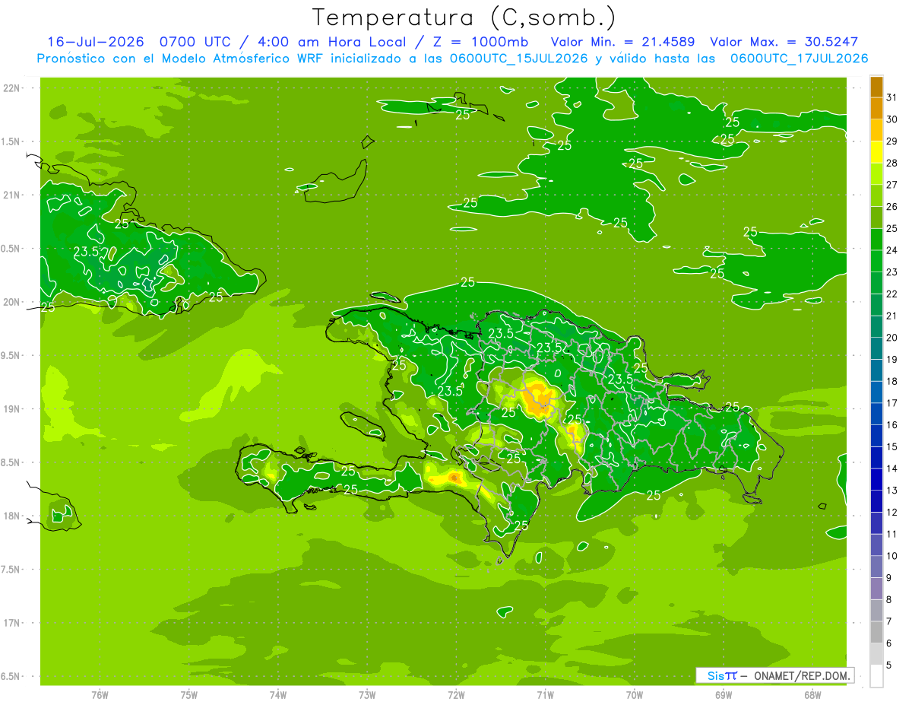Click the legend value '29'
This screenshot has width=912, height=705.
[x=891, y=141]
